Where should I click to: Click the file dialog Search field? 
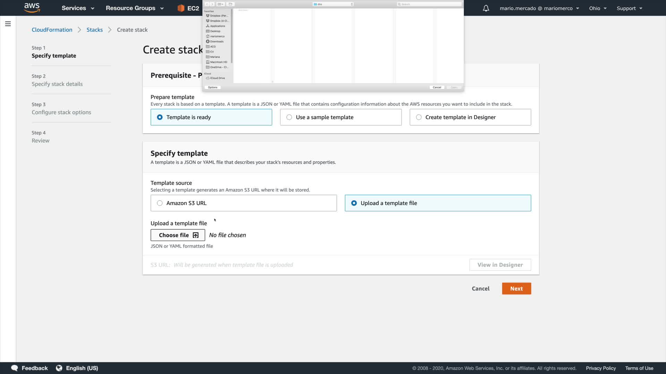point(429,4)
